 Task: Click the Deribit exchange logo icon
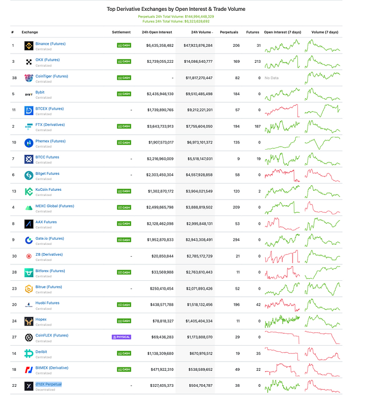pos(29,354)
